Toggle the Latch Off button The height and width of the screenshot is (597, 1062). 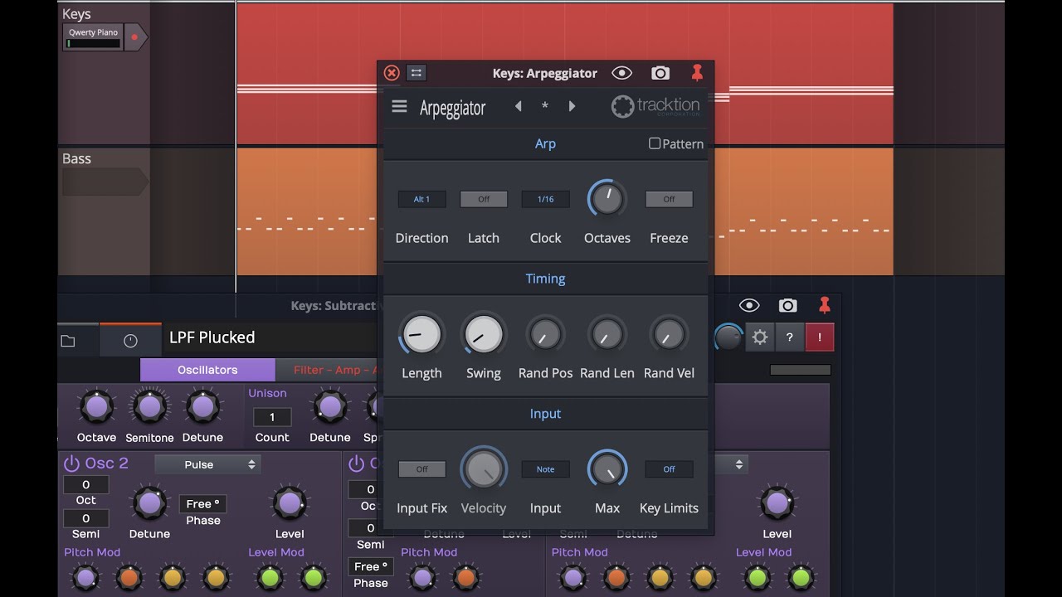tap(484, 199)
